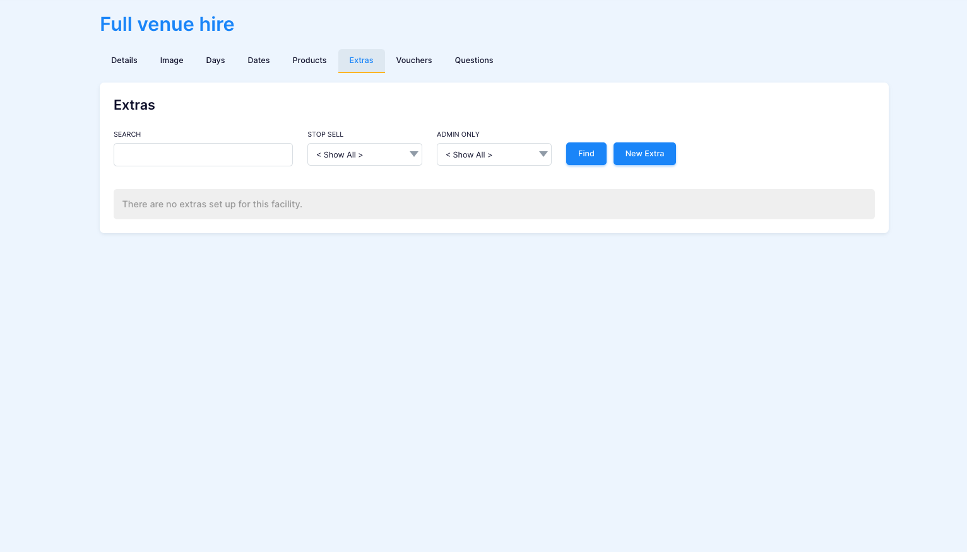Viewport: 967px width, 552px height.
Task: Switch to the Image tab
Action: (172, 60)
